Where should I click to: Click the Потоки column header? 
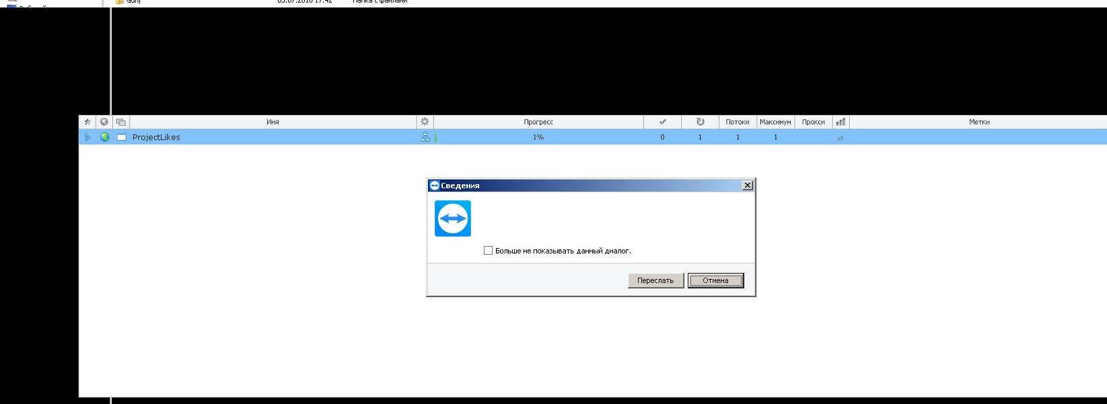(x=738, y=122)
